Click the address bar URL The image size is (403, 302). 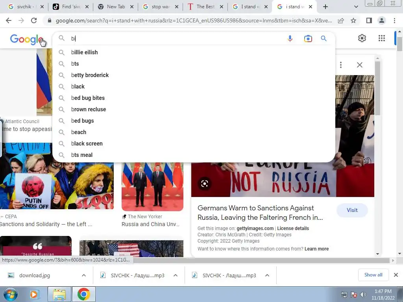194,20
